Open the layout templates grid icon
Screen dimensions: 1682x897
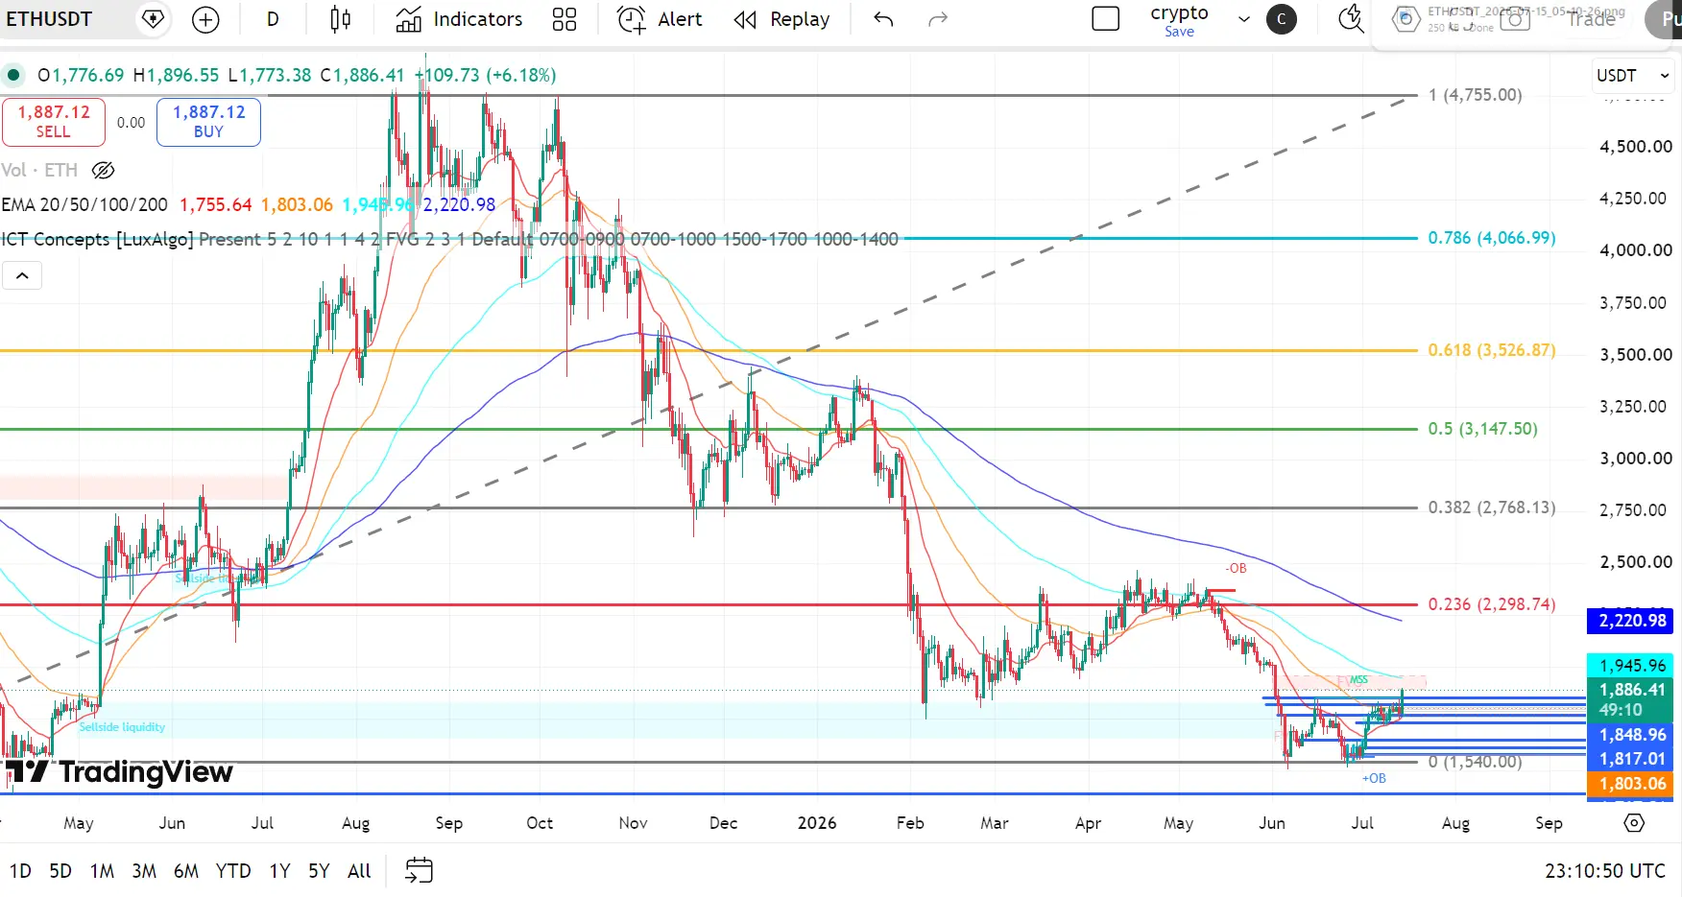point(565,19)
